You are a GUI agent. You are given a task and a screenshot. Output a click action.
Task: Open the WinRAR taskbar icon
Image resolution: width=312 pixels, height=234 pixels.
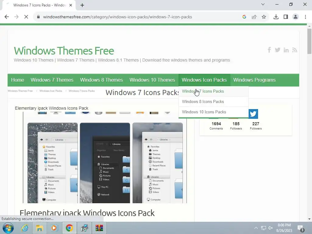(99, 228)
